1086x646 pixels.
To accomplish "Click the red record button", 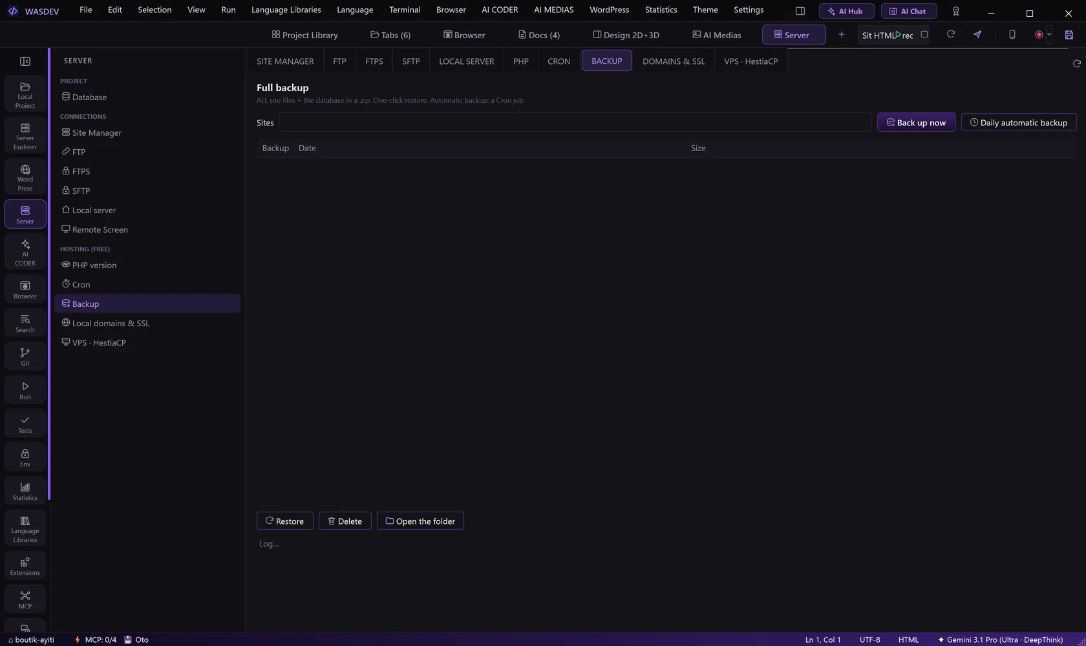I will (1039, 35).
